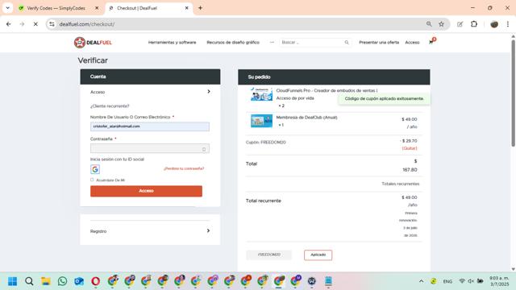Click the orange Acceso login button
The height and width of the screenshot is (290, 516).
click(x=146, y=191)
